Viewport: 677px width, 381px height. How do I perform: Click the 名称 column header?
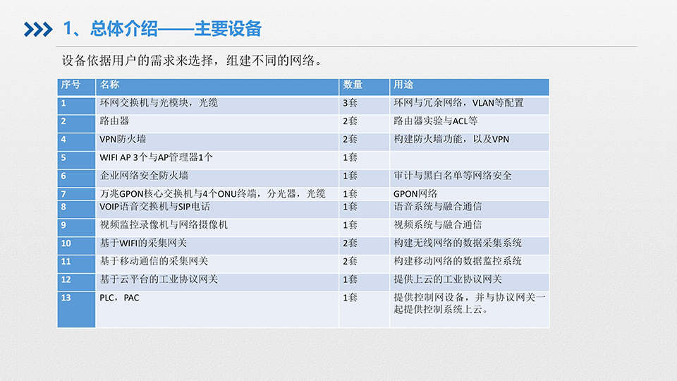[216, 85]
